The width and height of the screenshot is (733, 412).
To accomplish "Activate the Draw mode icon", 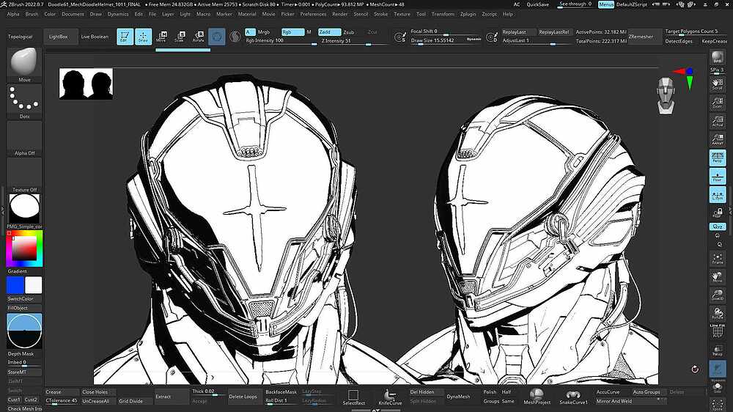I will (143, 37).
